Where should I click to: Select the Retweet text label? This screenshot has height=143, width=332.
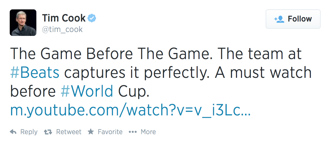coord(69,132)
